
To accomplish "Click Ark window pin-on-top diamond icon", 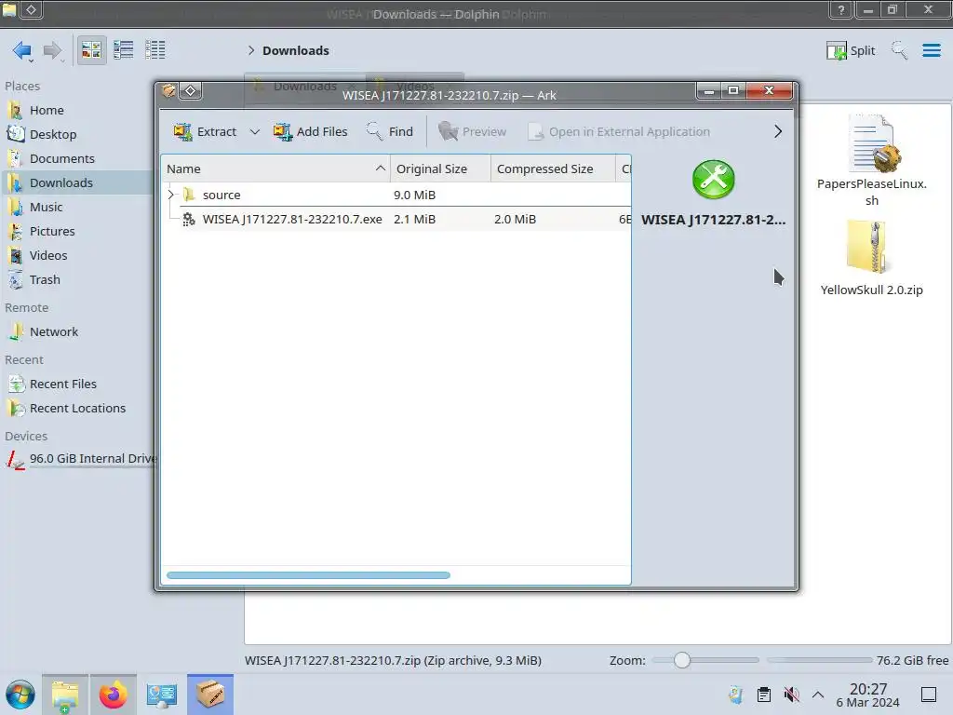I will coord(190,90).
